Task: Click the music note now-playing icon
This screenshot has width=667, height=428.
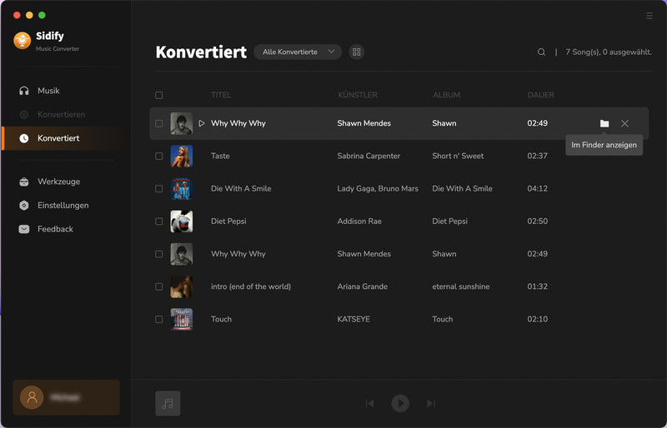Action: pyautogui.click(x=168, y=403)
